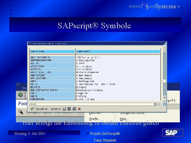The height and width of the screenshot is (143, 191).
Task: Select the CHECK symbol name
Action: click(x=52, y=96)
